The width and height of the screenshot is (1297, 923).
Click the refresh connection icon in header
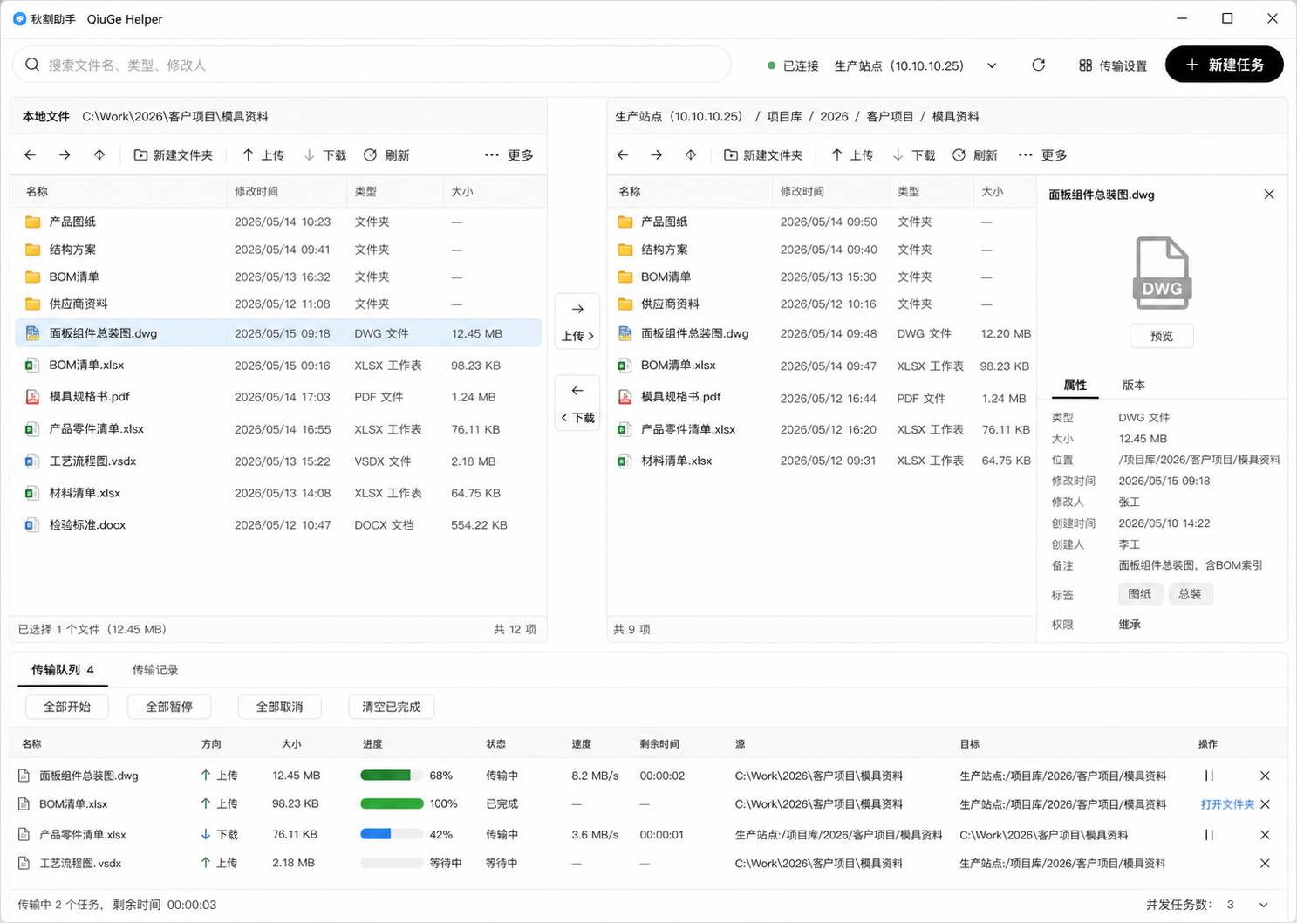click(1038, 65)
